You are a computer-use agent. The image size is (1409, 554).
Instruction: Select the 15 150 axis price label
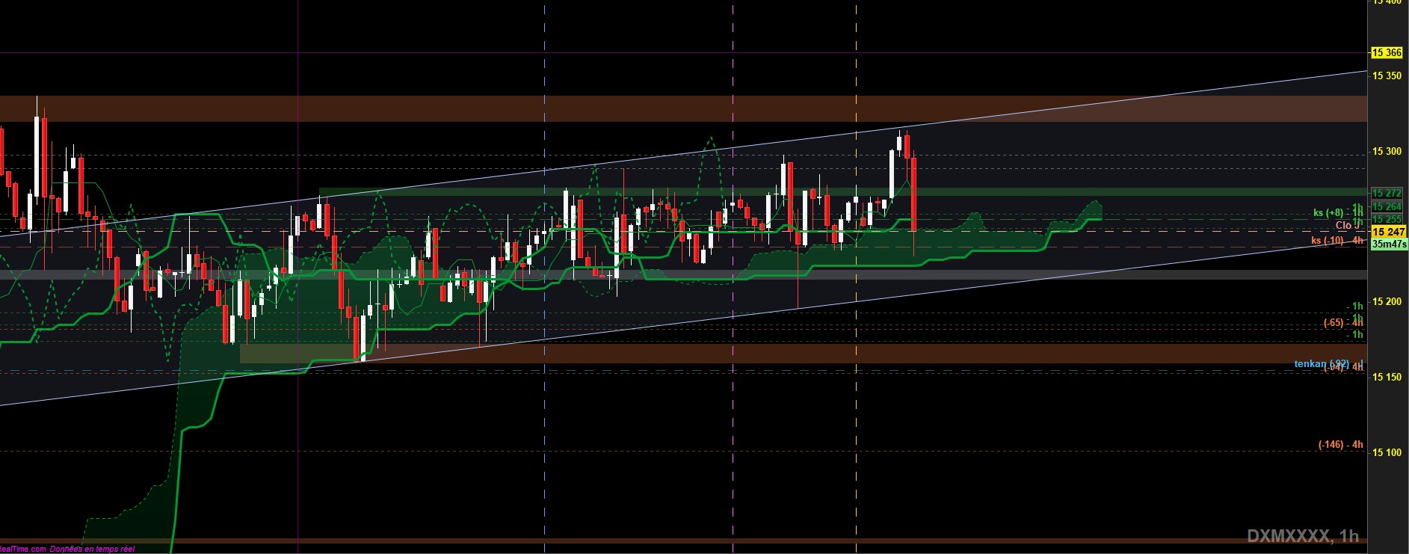click(x=1387, y=378)
